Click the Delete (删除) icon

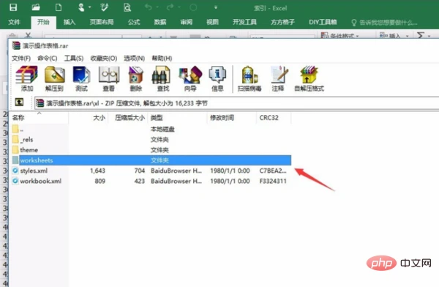coord(136,78)
